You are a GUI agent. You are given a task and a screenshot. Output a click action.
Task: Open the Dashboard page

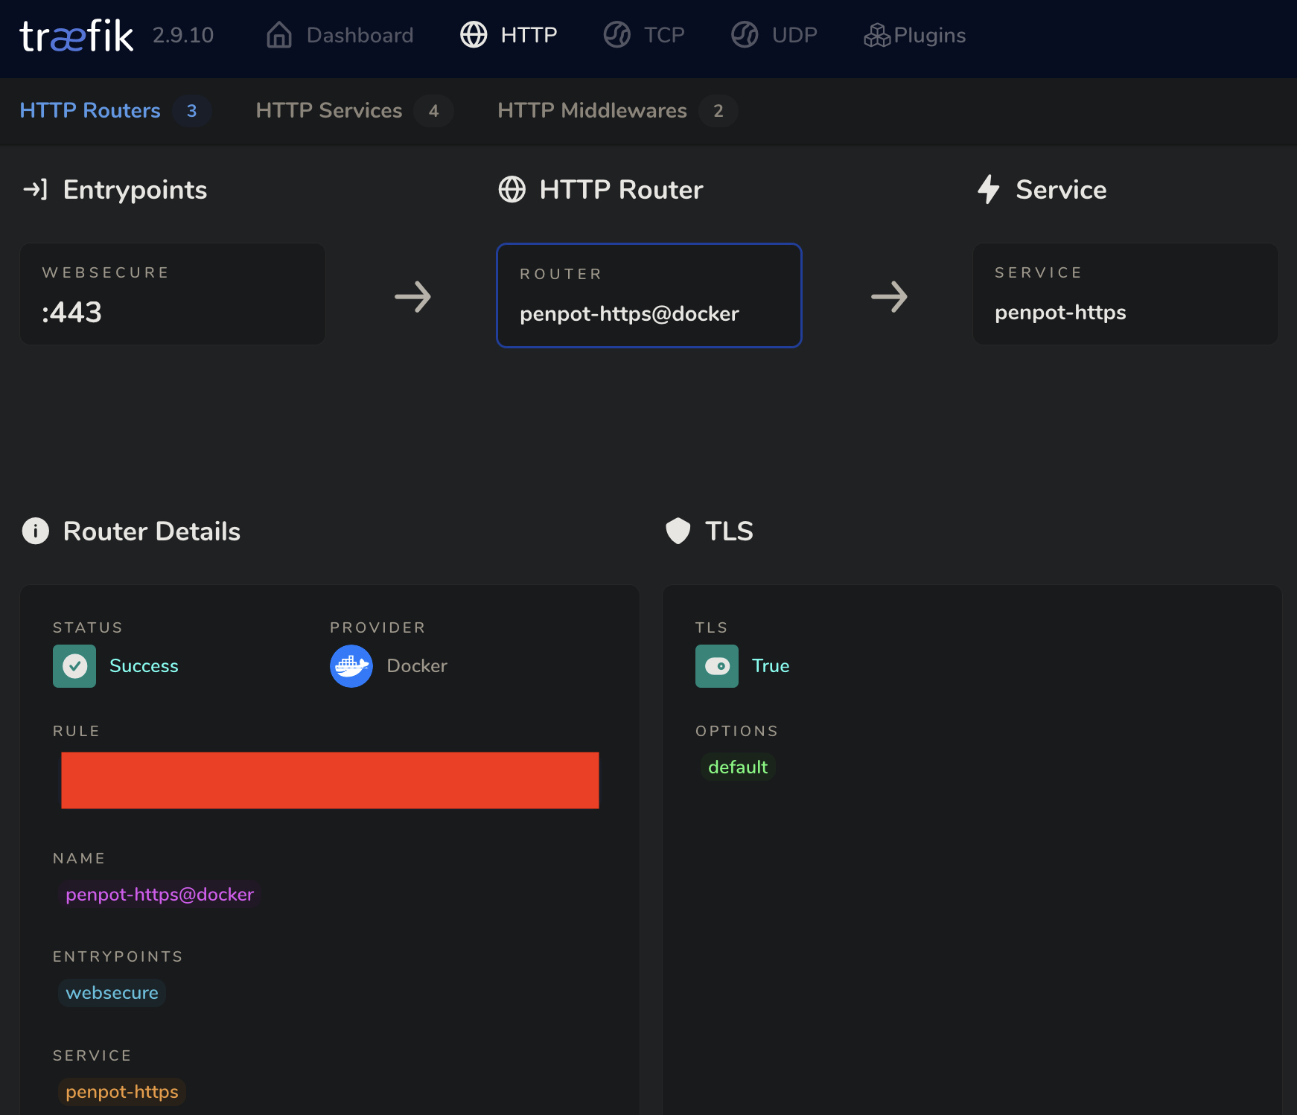(340, 35)
